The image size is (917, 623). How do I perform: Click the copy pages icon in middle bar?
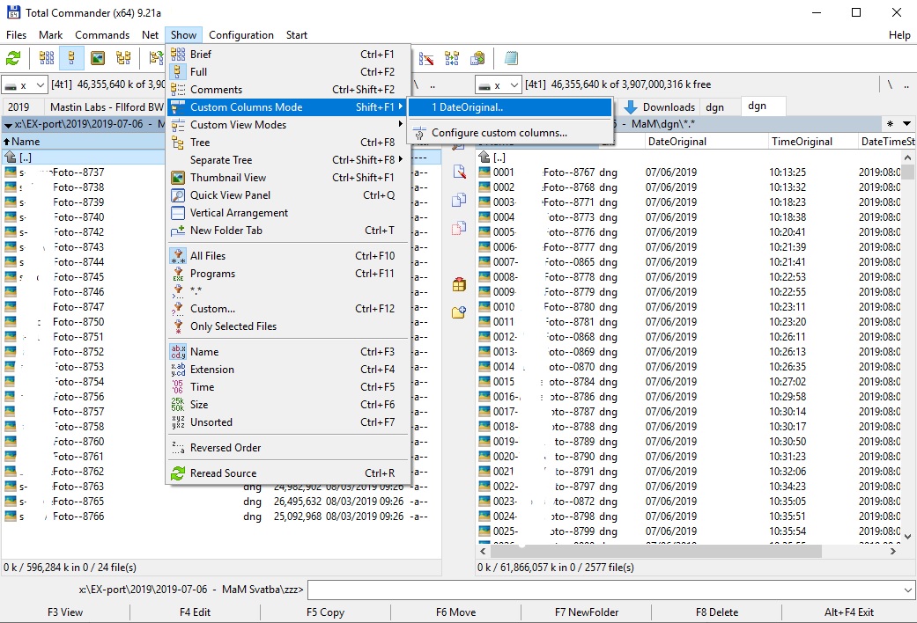coord(459,200)
